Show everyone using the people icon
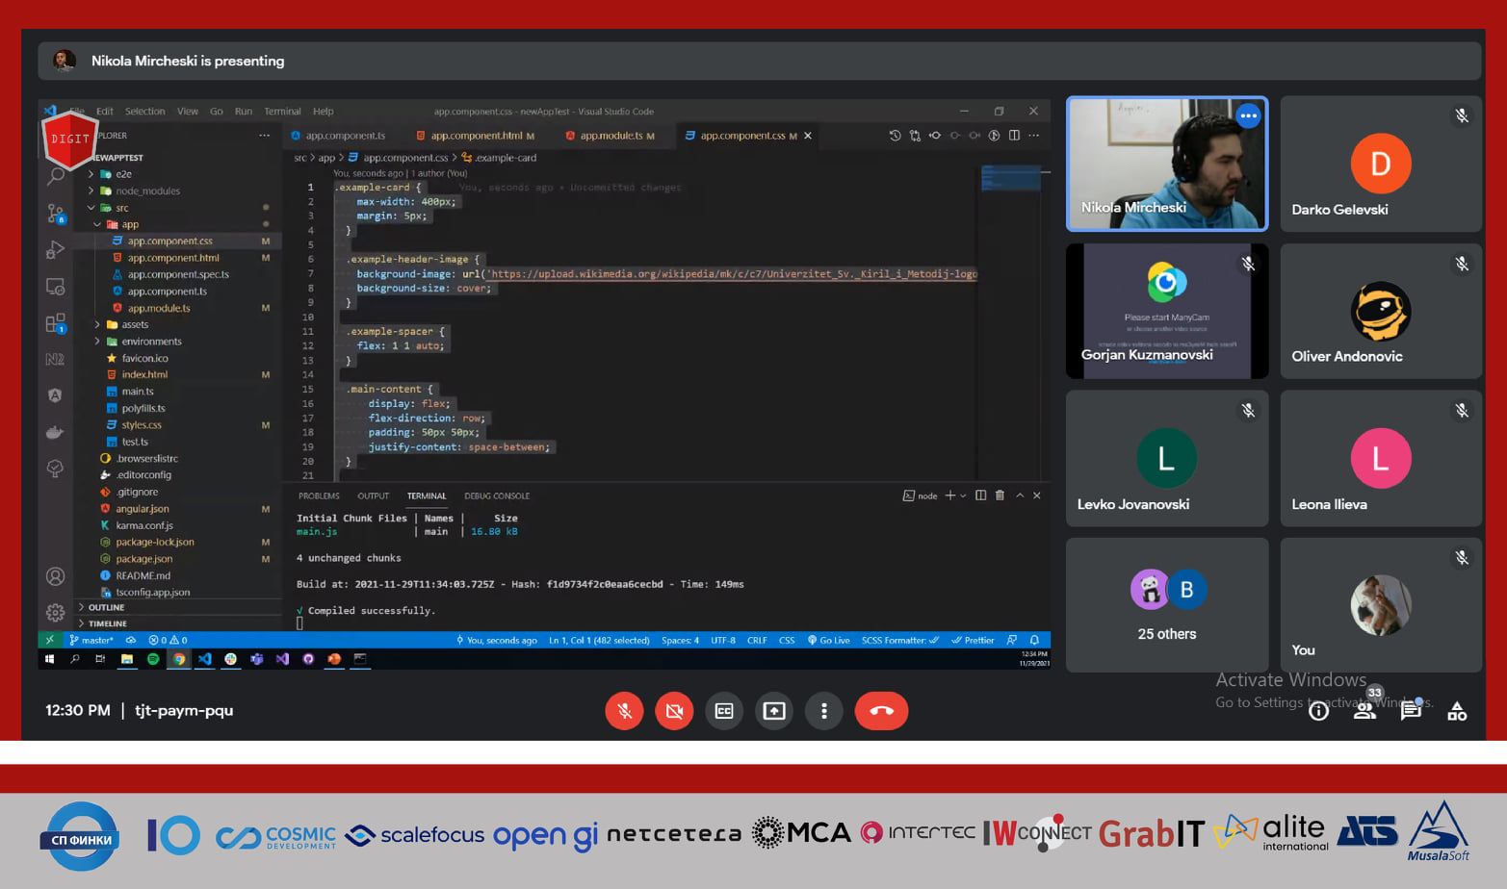This screenshot has width=1507, height=889. click(x=1364, y=712)
